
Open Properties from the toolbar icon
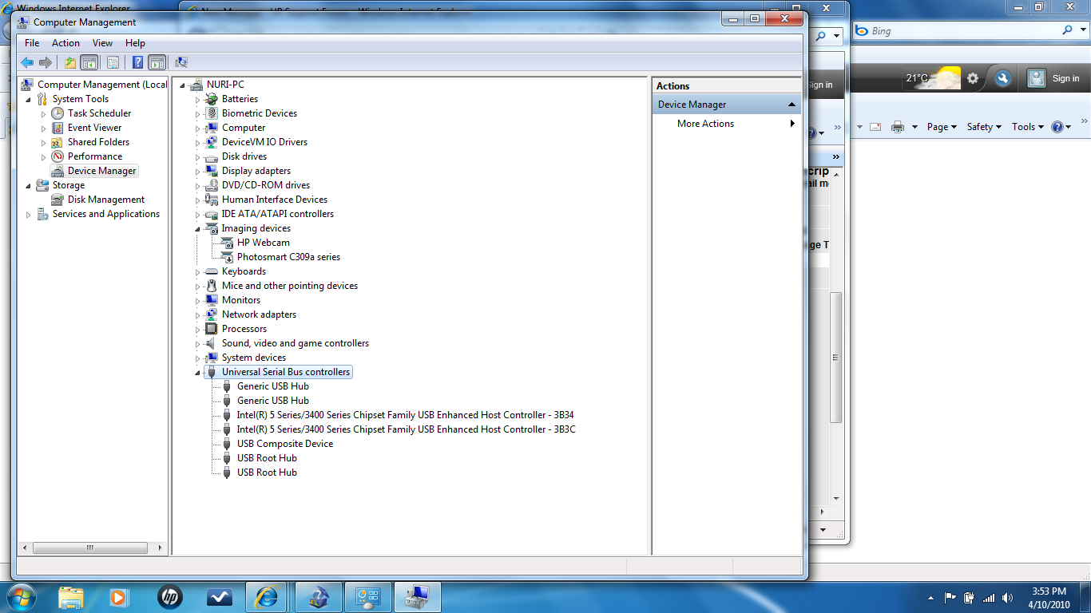[113, 62]
